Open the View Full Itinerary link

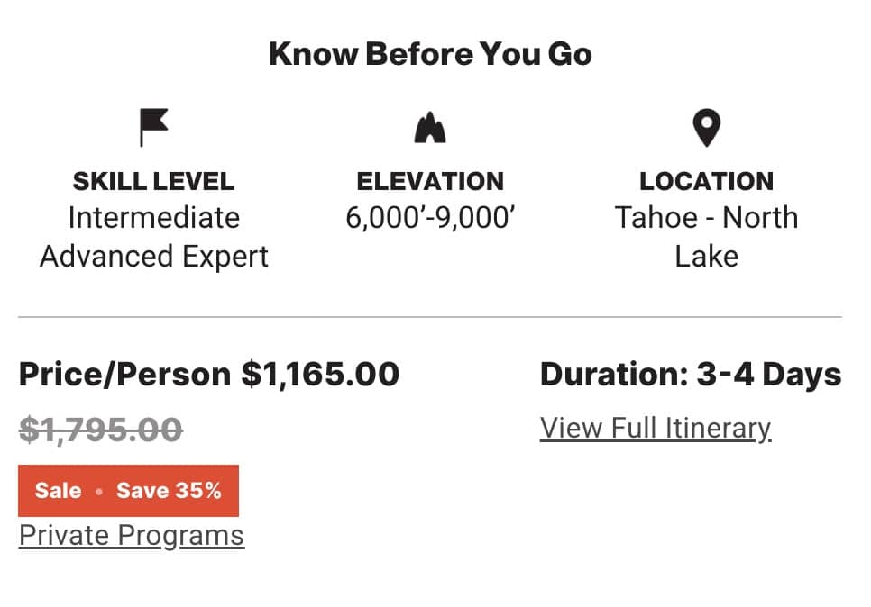pos(656,428)
